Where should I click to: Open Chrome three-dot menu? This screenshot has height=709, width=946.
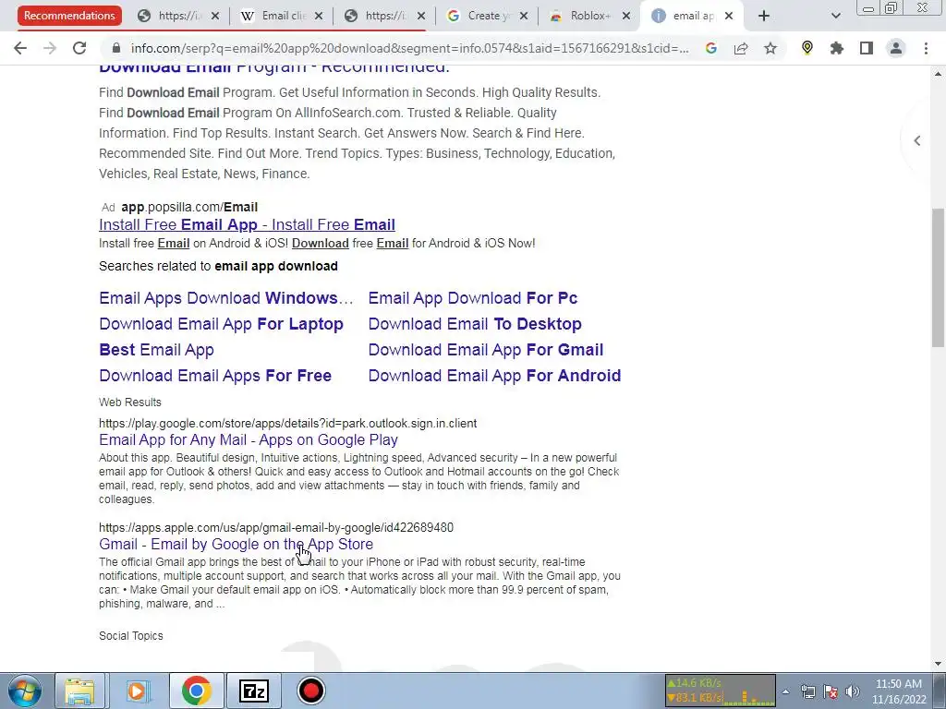pyautogui.click(x=926, y=48)
